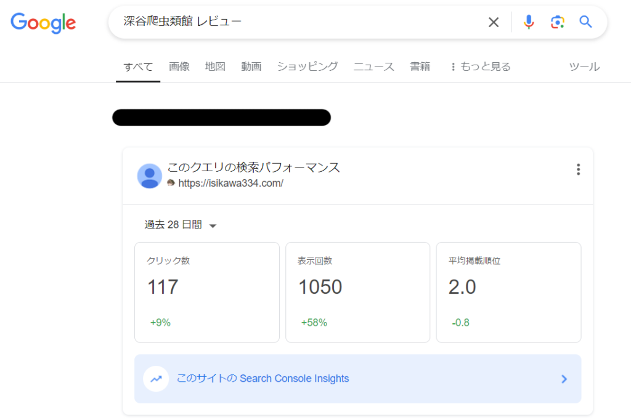The width and height of the screenshot is (631, 420).
Task: Open the isikawa334.com URL link
Action: click(x=230, y=184)
